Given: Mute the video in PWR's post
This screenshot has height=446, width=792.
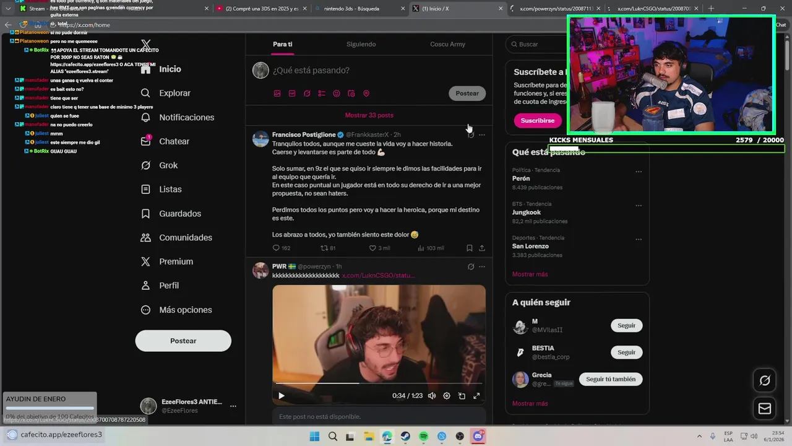Looking at the screenshot, I should tap(432, 396).
